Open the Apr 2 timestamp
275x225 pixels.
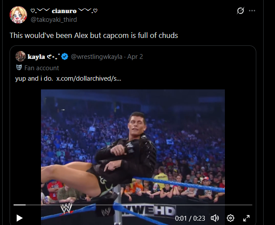(135, 57)
